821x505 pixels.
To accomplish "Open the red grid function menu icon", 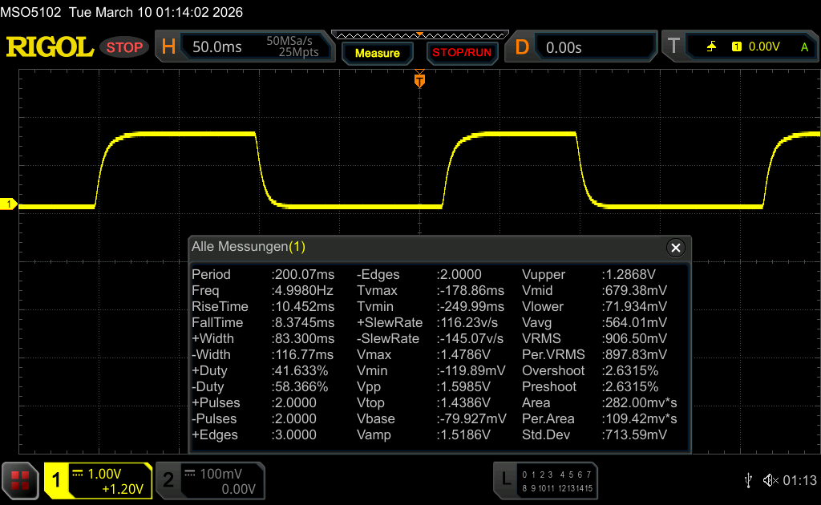I will pyautogui.click(x=20, y=480).
